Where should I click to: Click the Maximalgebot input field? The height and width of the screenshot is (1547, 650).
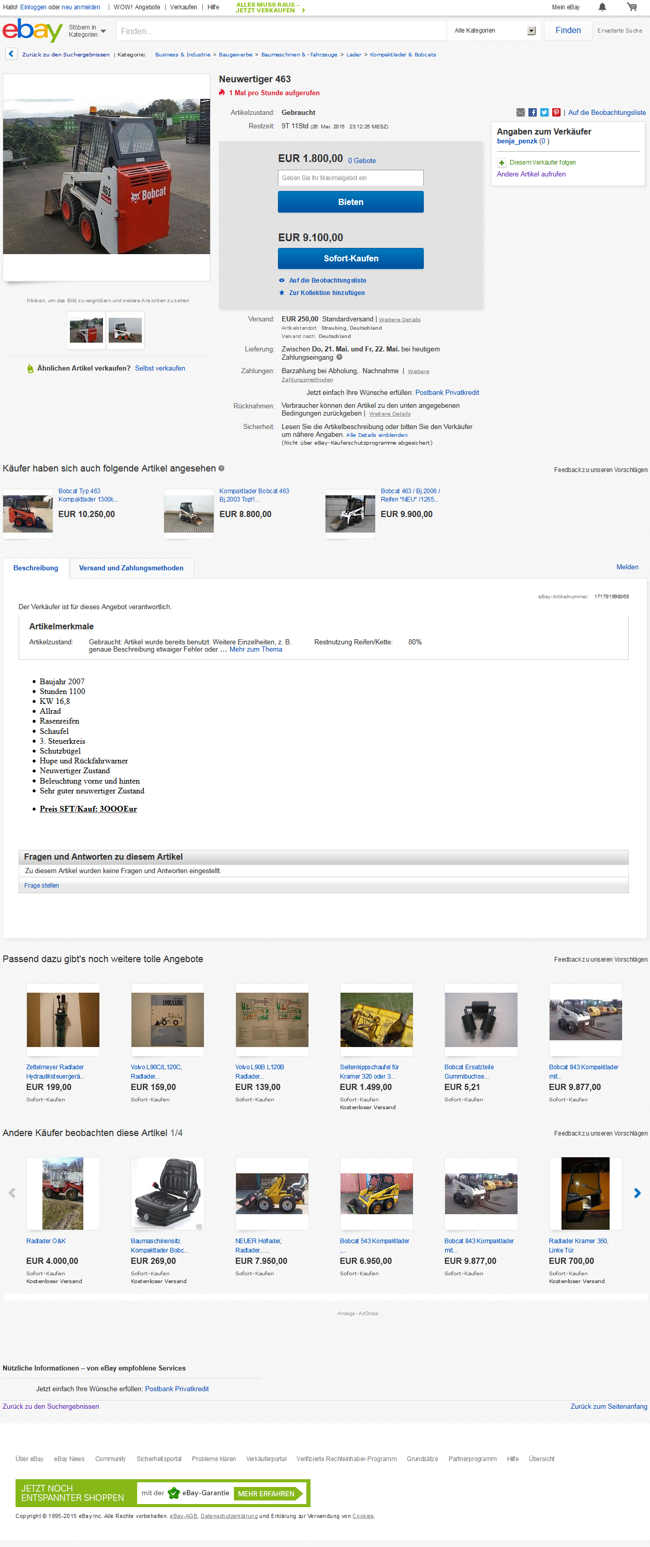coord(350,178)
